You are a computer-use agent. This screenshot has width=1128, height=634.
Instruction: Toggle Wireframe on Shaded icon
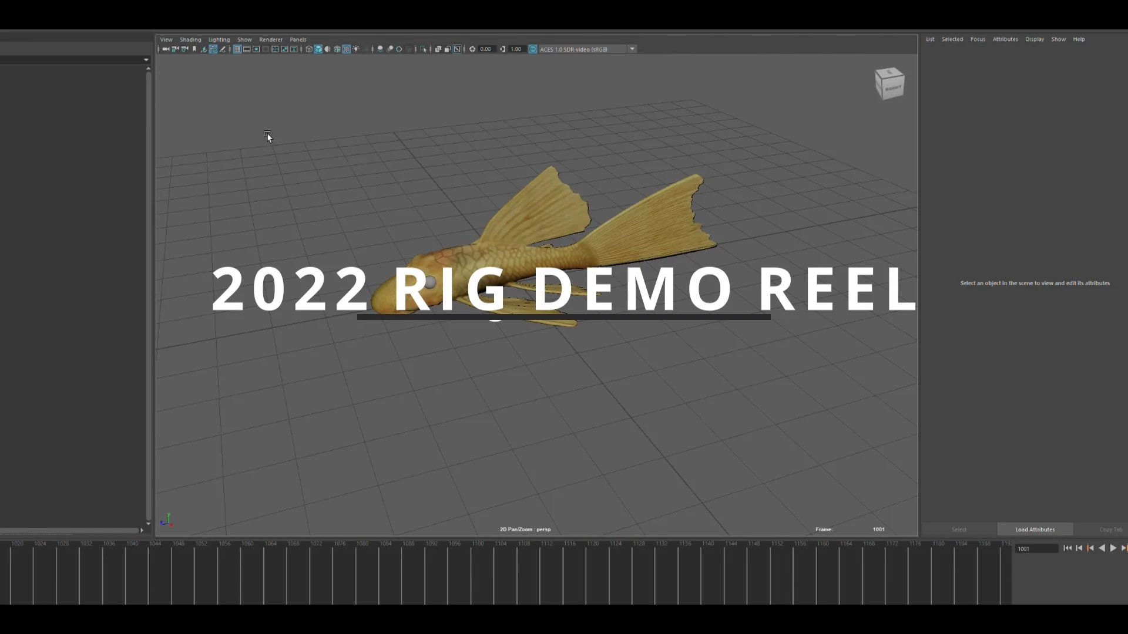[x=337, y=49]
